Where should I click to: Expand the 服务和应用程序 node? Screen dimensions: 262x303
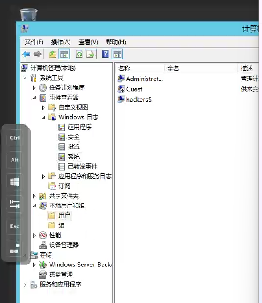click(x=25, y=285)
